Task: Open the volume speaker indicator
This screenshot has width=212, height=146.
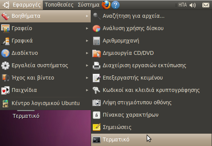Action: 193,5
